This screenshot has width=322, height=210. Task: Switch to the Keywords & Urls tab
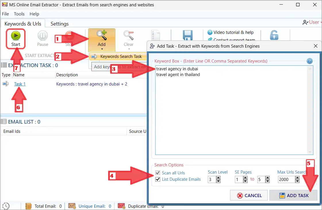coord(23,24)
